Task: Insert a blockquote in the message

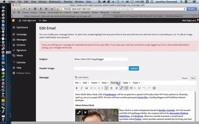Action: pyautogui.click(x=86, y=88)
